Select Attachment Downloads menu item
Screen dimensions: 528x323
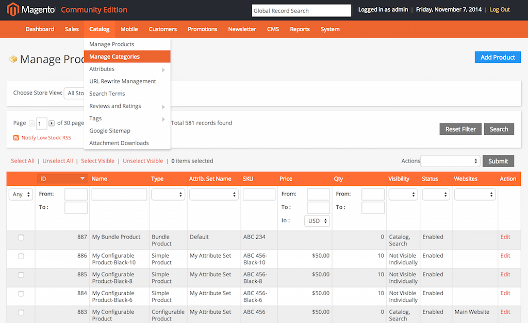(x=127, y=143)
